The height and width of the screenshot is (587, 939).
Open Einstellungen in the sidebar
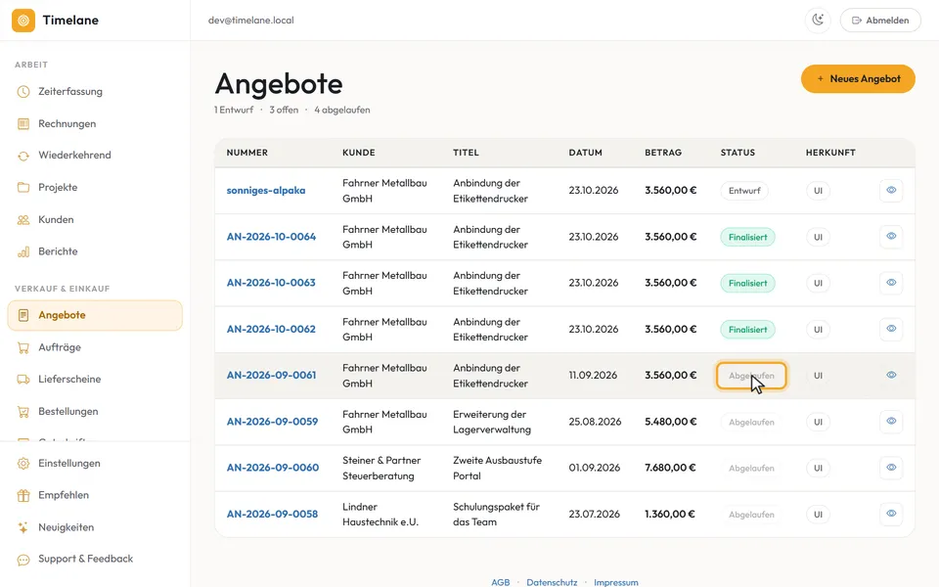coord(95,464)
